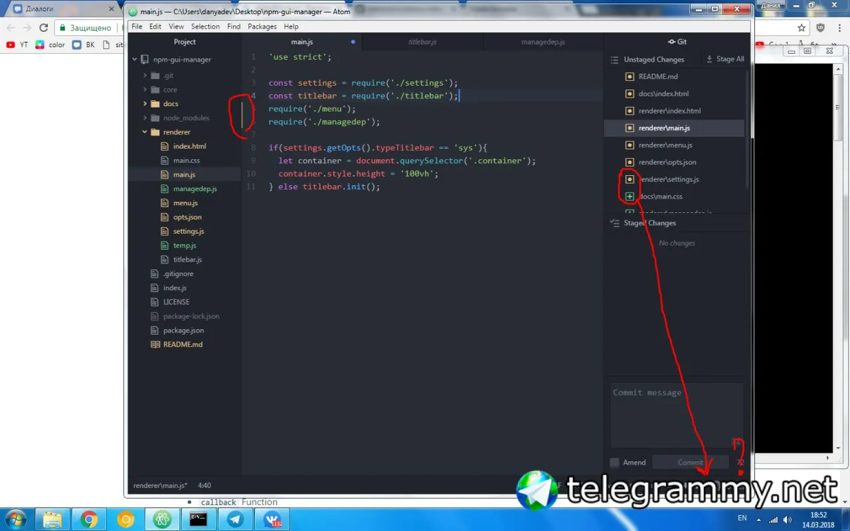Click the renderer\menu.js modified status icon
The image size is (850, 531).
[630, 145]
